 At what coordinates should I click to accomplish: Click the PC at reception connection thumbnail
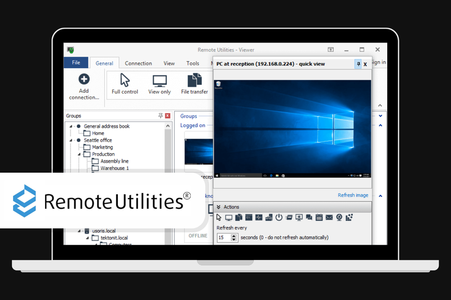pos(199,151)
